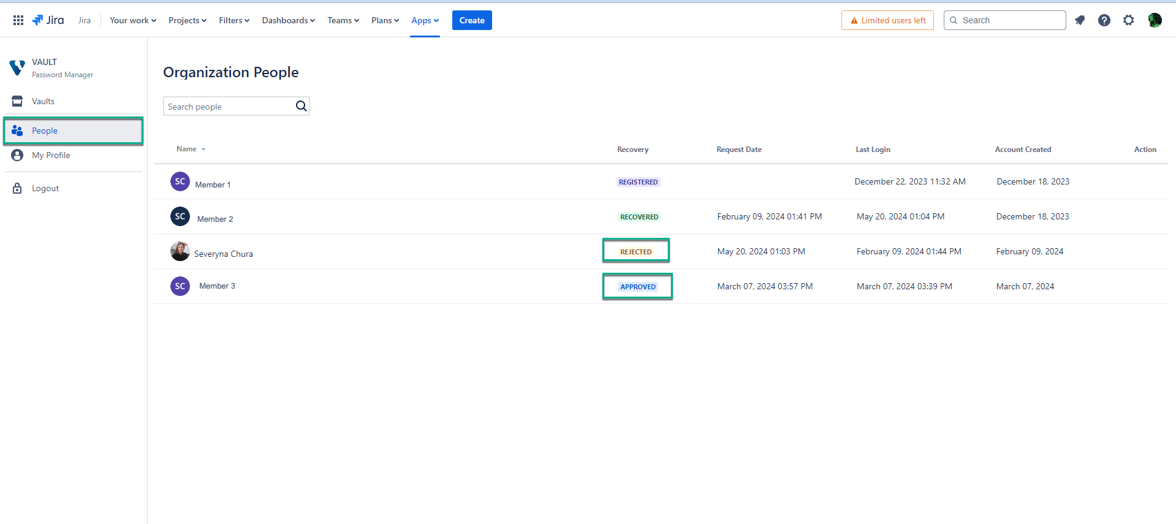Expand the Projects dropdown menu
1176x524 pixels.
[x=187, y=20]
